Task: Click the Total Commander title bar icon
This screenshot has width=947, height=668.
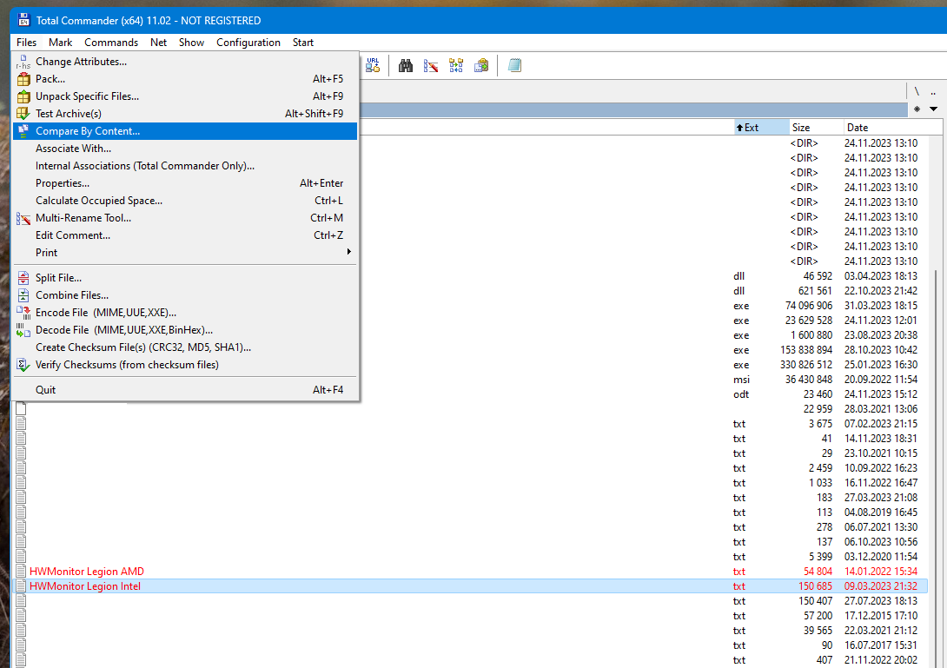Action: (23, 20)
